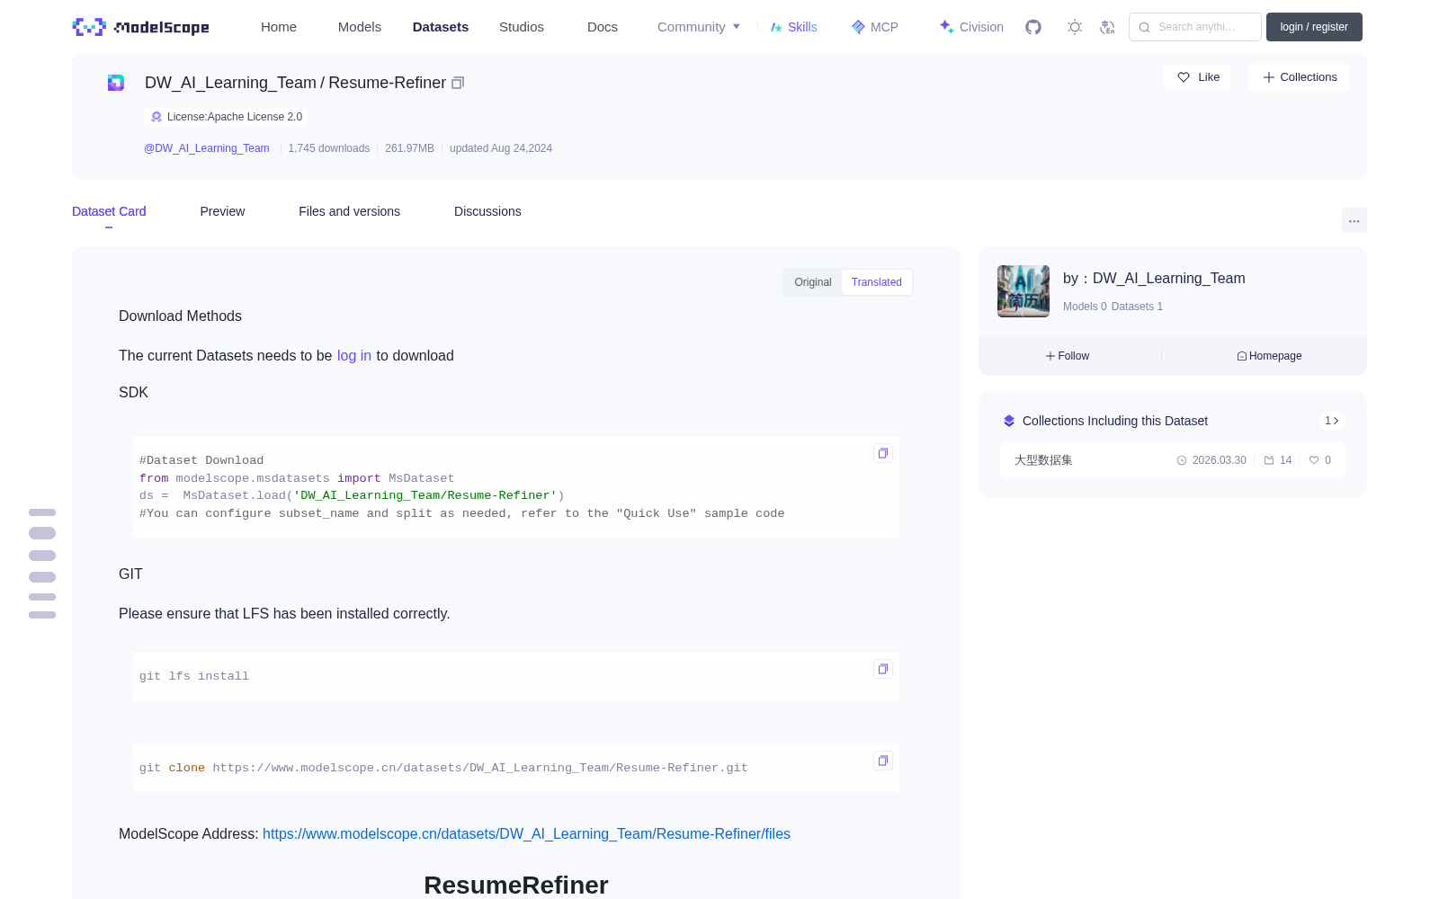The image size is (1439, 899).
Task: Switch card text to Translated
Action: 877,282
